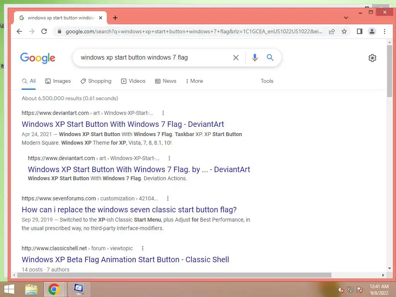Open Chrome profile avatar
The image size is (396, 297).
point(372,31)
